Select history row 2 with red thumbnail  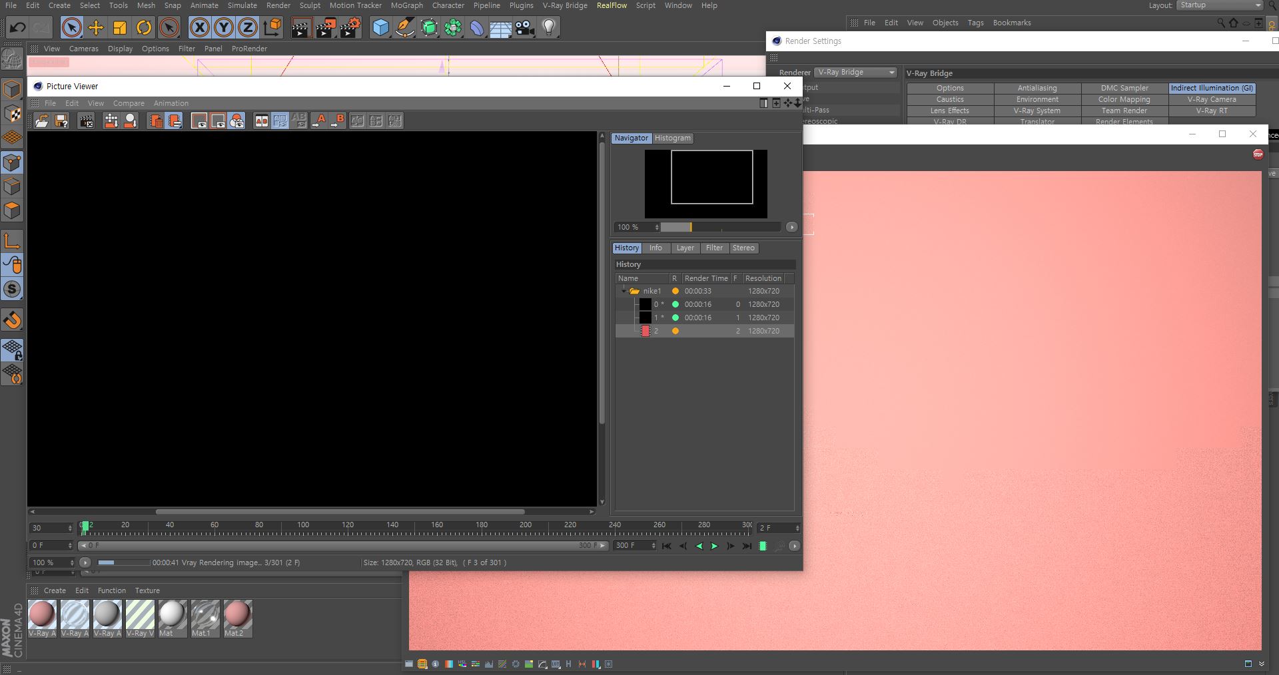click(705, 331)
